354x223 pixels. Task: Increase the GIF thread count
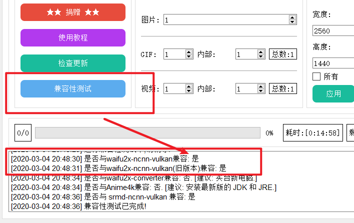(x=188, y=52)
